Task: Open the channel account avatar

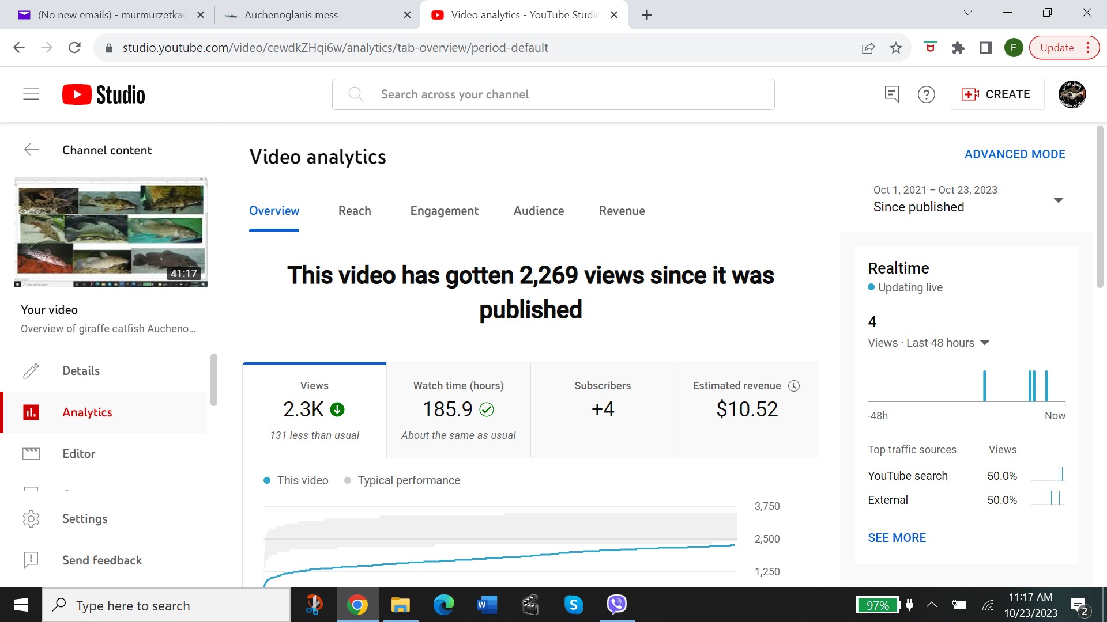Action: click(x=1072, y=94)
